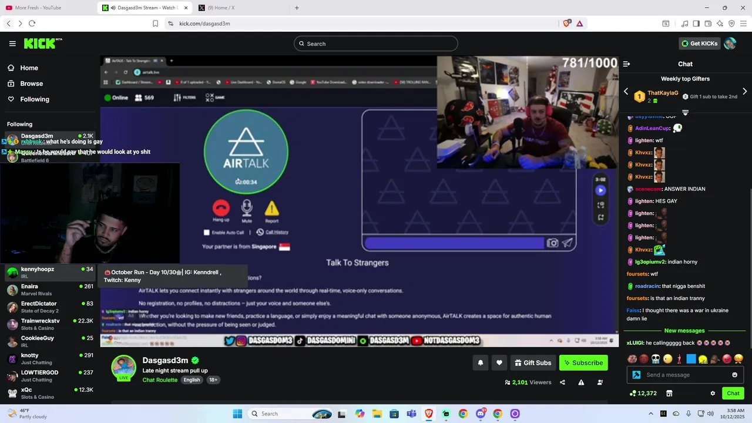The width and height of the screenshot is (752, 423).
Task: Jump to New messages in chat
Action: [684, 331]
